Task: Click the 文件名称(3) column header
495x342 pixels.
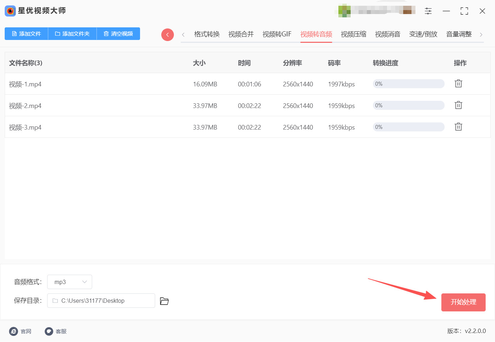Action: [26, 63]
